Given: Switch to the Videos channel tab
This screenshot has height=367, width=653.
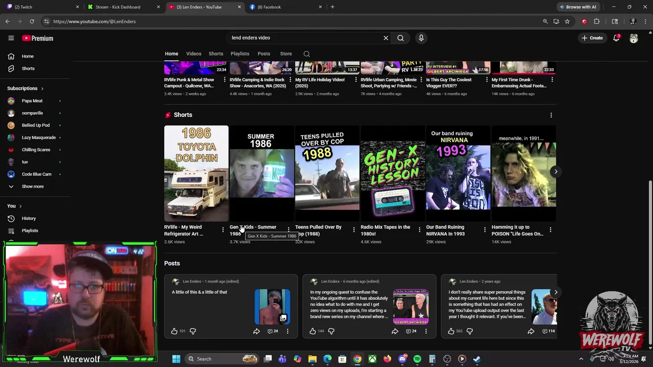Looking at the screenshot, I should [193, 54].
